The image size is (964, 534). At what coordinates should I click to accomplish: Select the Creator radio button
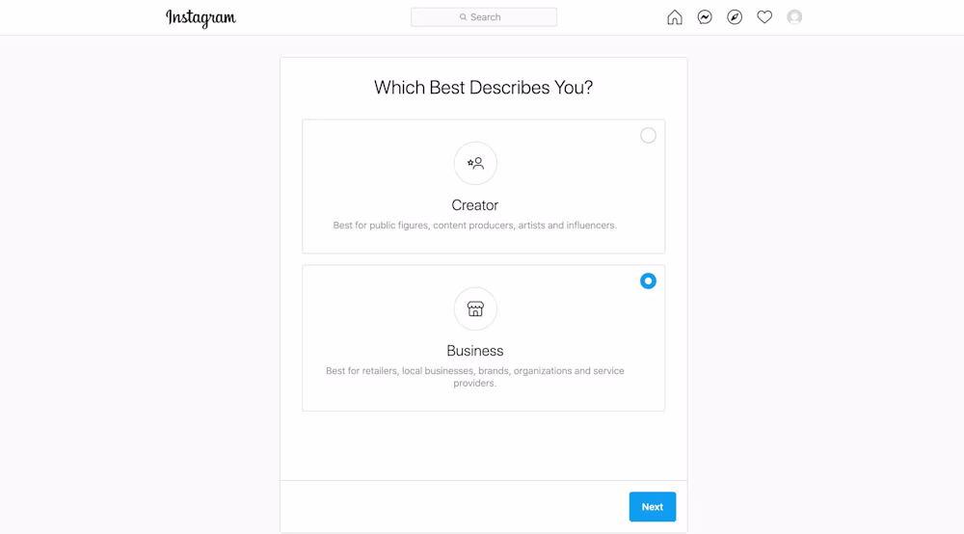648,136
